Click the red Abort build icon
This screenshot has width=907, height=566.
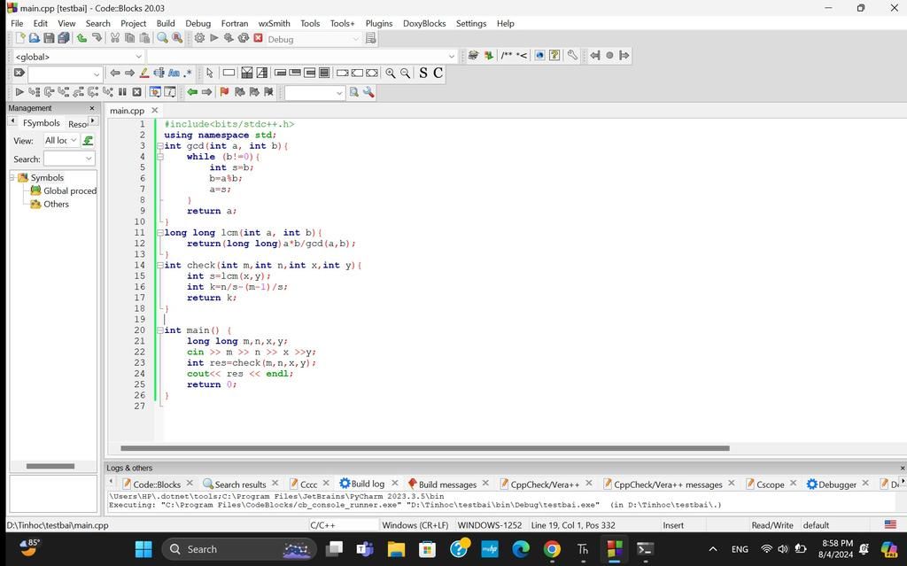pos(258,38)
